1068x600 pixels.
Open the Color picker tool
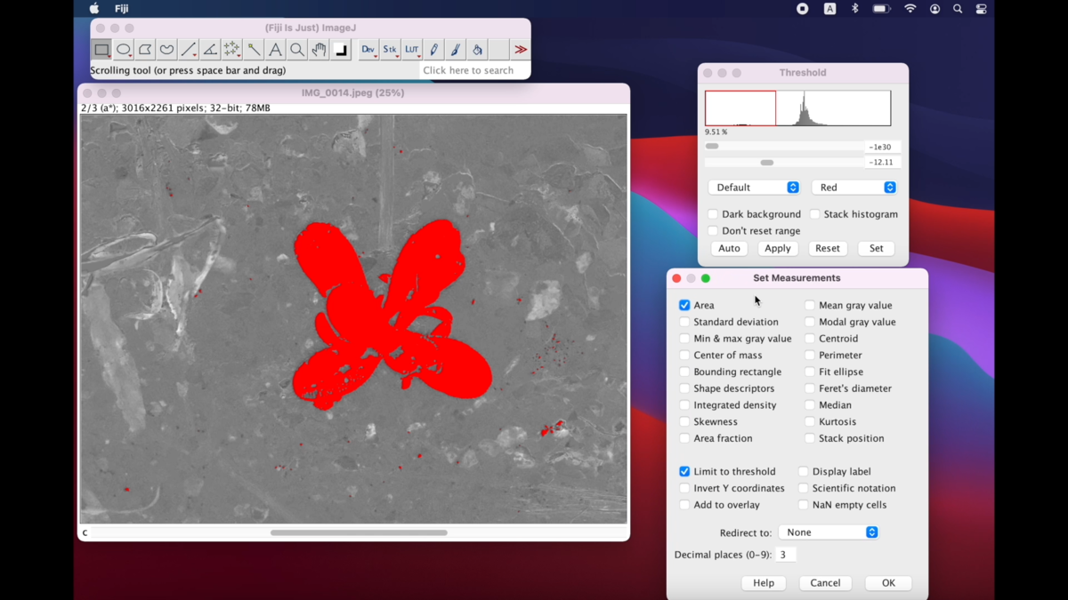point(341,50)
